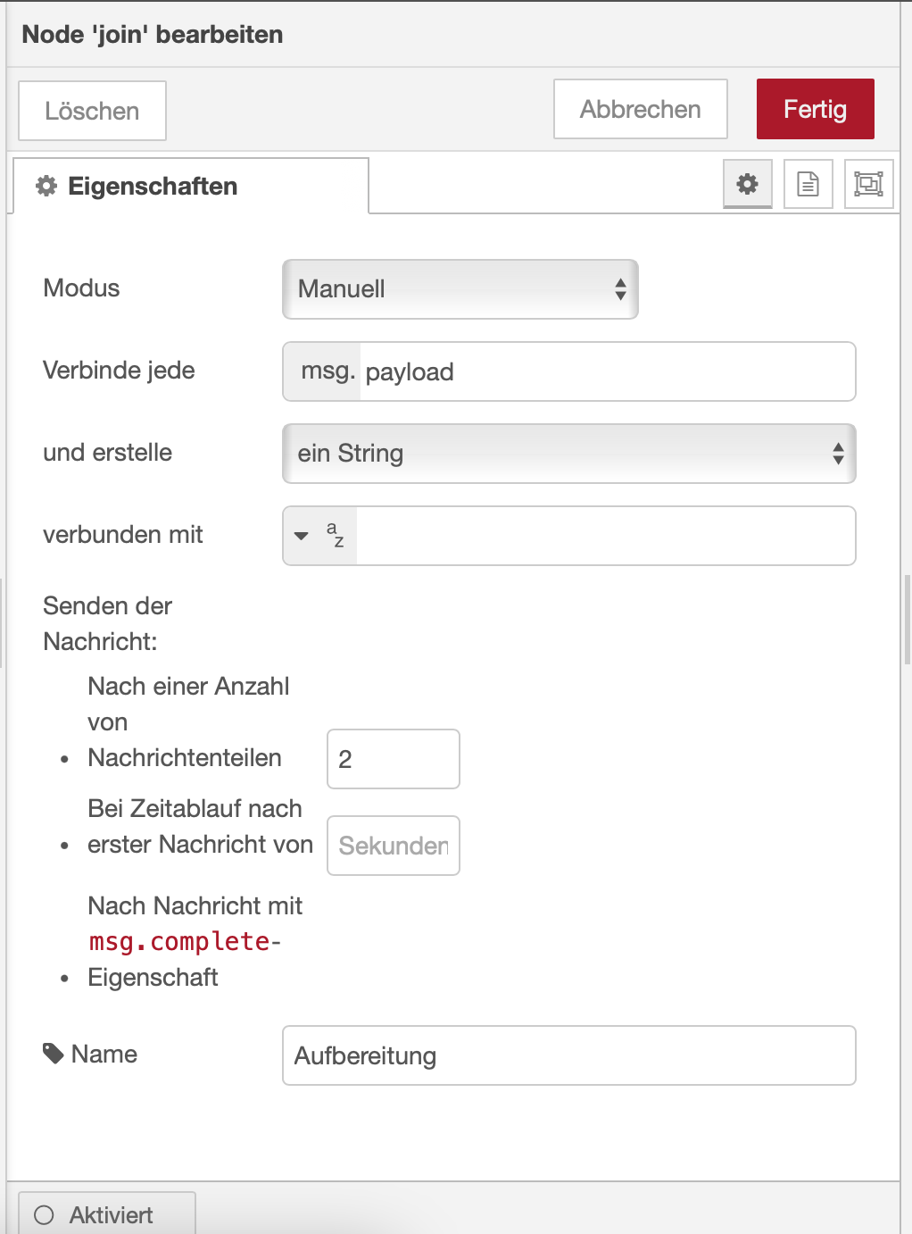Click the 'verbunden mit' text input

(x=605, y=536)
